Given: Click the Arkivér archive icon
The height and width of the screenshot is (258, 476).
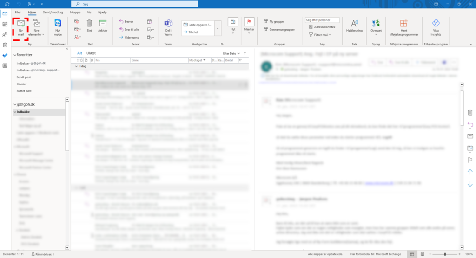Looking at the screenshot, I should click(103, 26).
